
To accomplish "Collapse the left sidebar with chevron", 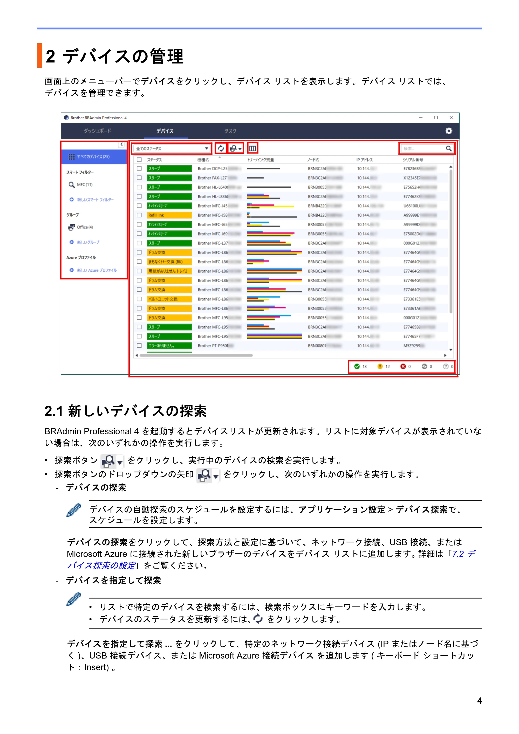I will point(121,144).
